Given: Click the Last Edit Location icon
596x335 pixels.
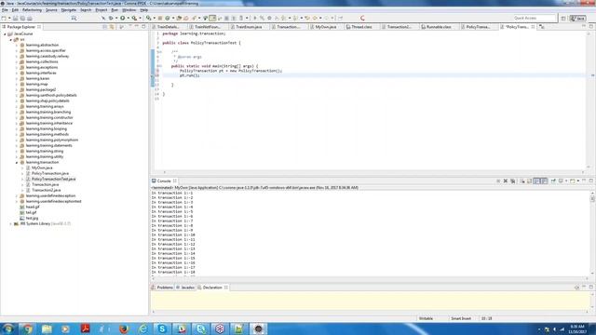Looking at the screenshot, I should point(307,18).
